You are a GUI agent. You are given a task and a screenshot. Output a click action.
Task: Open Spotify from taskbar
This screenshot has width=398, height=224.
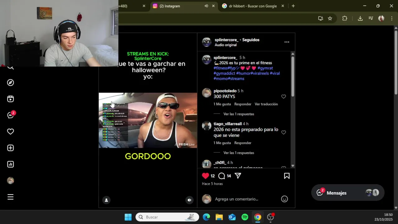245,217
